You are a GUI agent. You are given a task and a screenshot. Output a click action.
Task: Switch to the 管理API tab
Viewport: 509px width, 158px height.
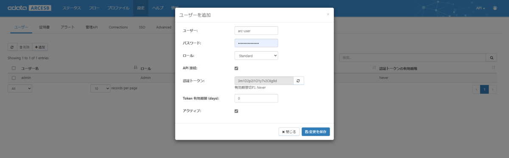point(92,27)
